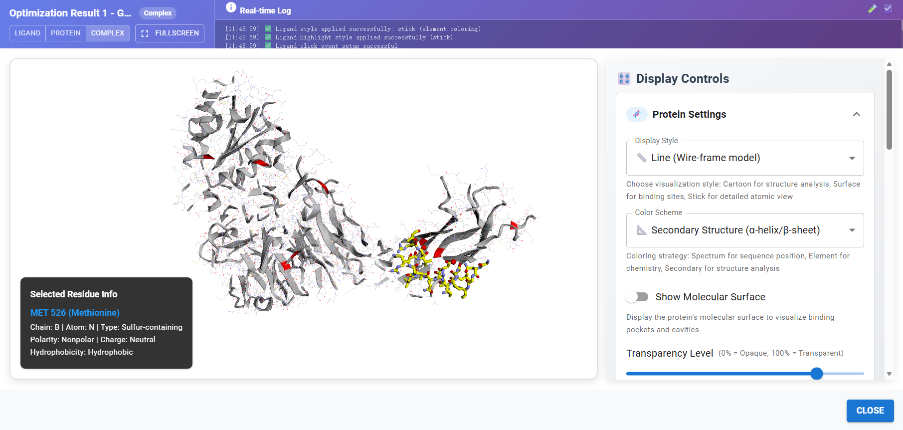Switch to the PROTEIN view tab
903x430 pixels.
click(x=65, y=33)
